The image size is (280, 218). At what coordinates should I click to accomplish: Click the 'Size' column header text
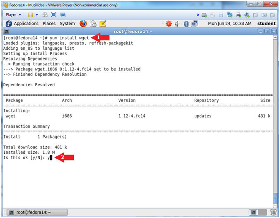click(265, 100)
